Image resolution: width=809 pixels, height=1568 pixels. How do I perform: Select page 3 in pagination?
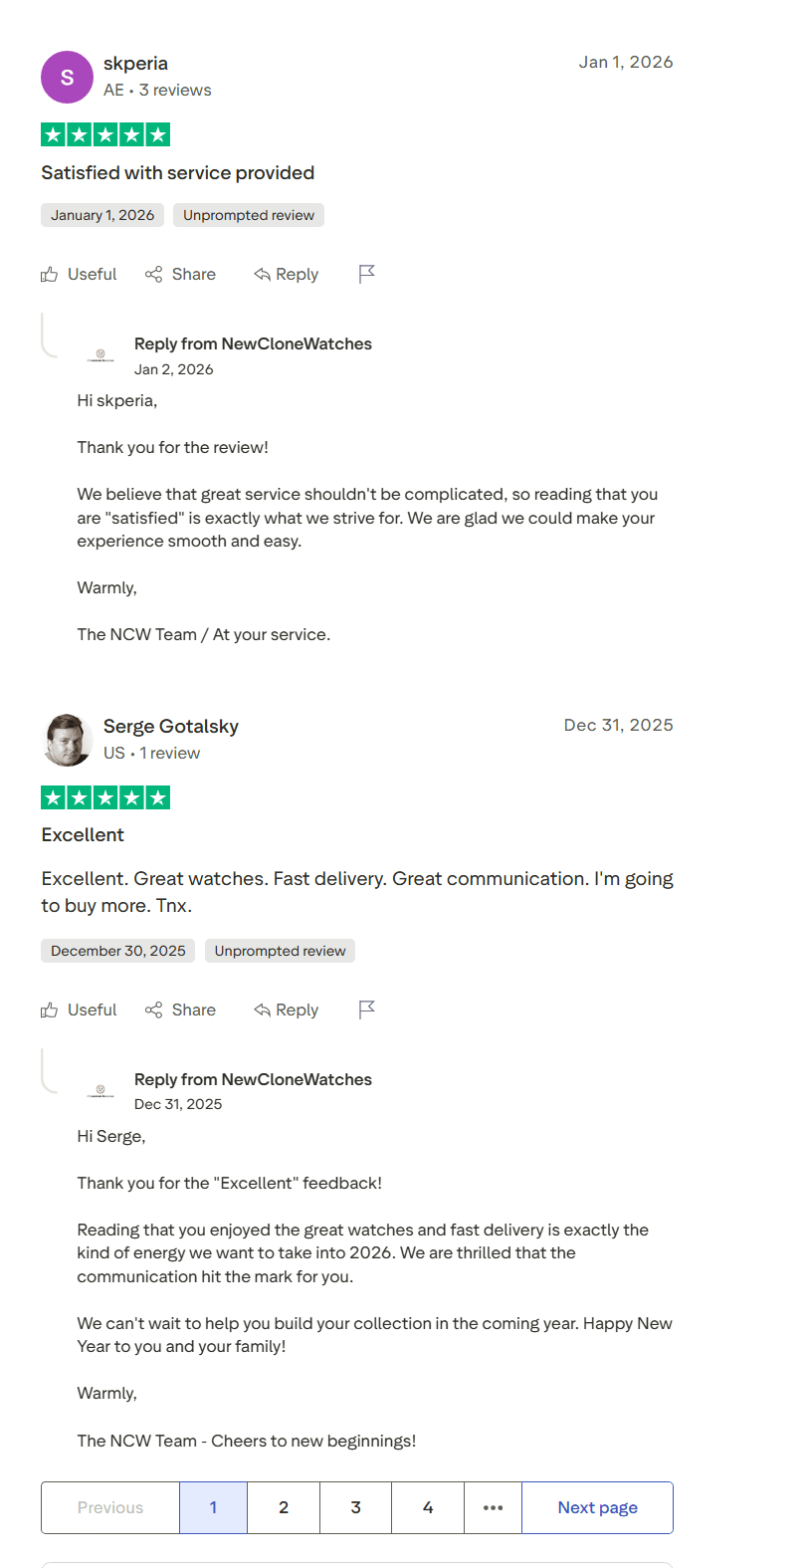click(x=355, y=1507)
